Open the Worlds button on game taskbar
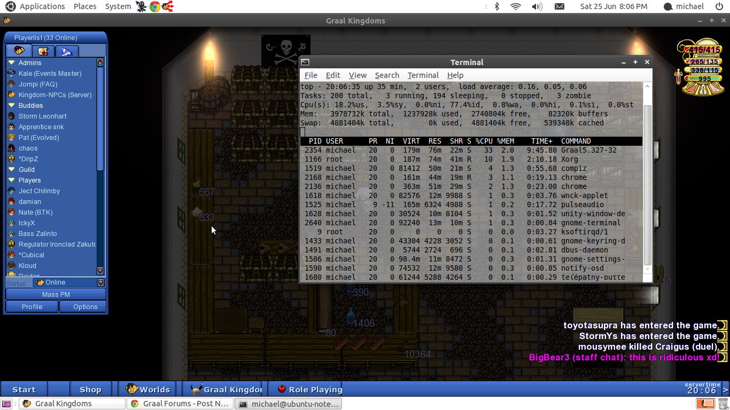Screen dimensions: 730x410 click(149, 389)
